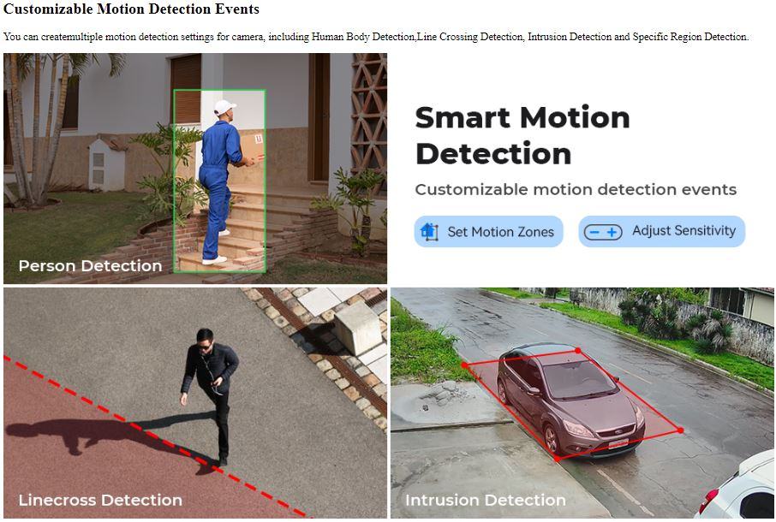
Task: Click the delivery man inside the green box
Action: click(x=220, y=182)
